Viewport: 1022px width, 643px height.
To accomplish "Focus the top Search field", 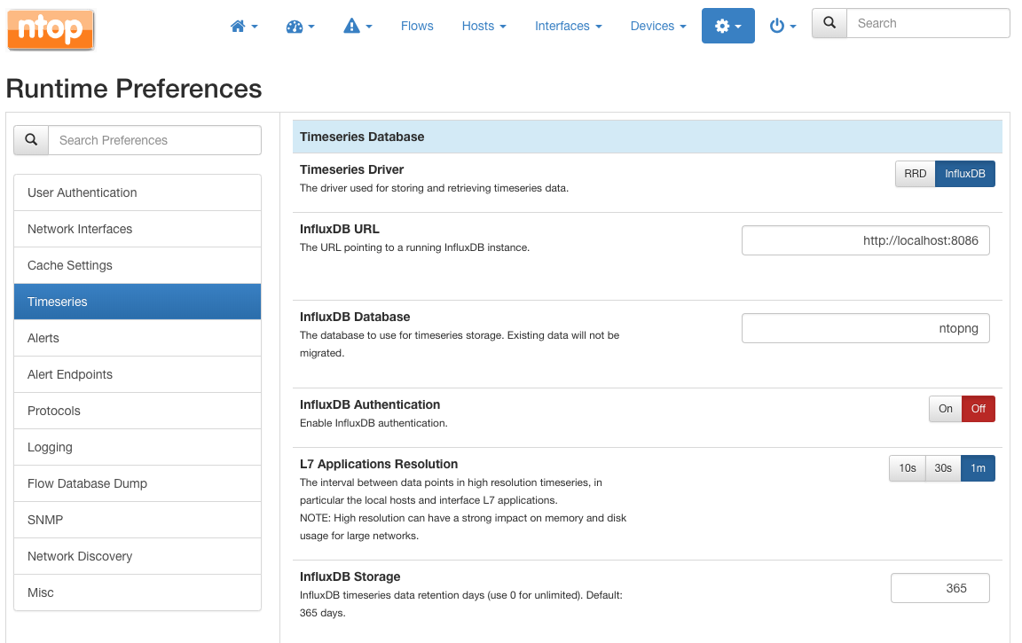I will 928,23.
